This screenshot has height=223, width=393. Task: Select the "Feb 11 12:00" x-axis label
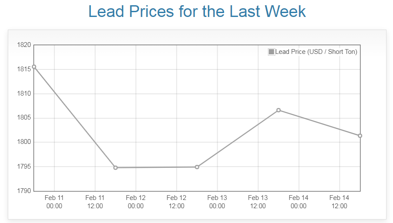95,202
